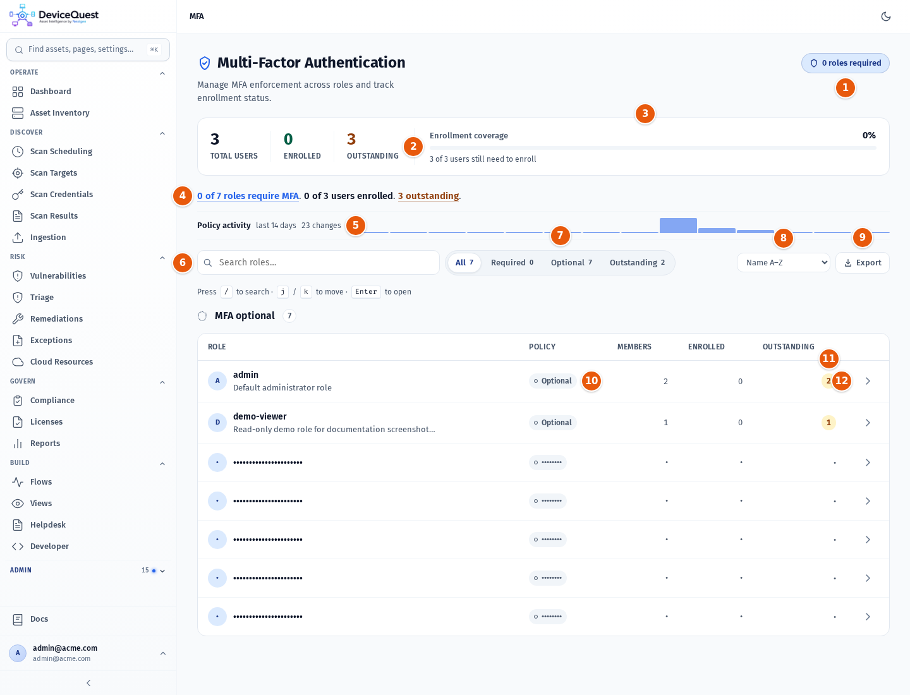The image size is (910, 695).
Task: Toggle dark mode moon icon
Action: coord(886,16)
